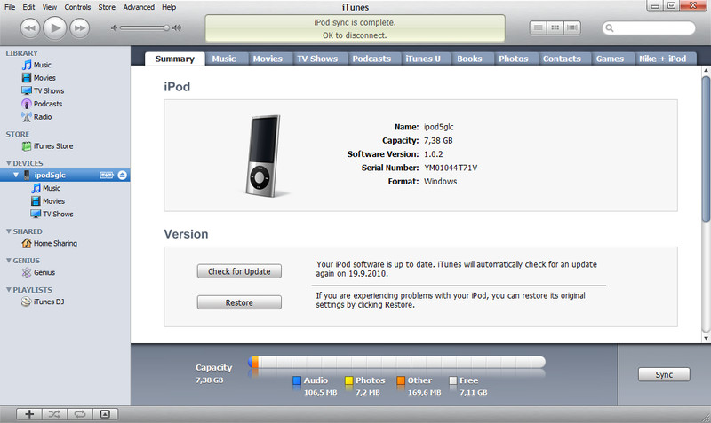Click the Check for Update button

coord(239,271)
